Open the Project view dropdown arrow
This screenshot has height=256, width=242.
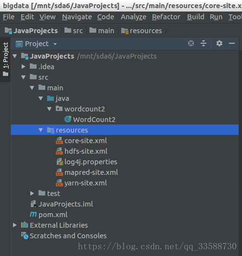tap(55, 44)
